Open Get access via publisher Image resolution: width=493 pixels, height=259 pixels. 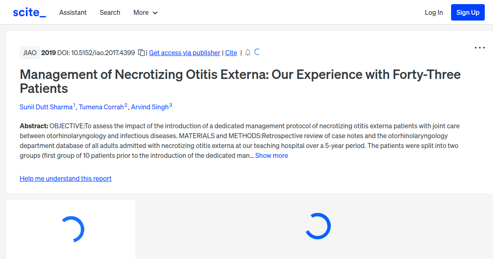point(184,53)
